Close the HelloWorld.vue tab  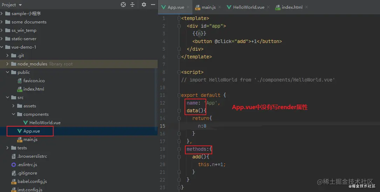point(268,7)
